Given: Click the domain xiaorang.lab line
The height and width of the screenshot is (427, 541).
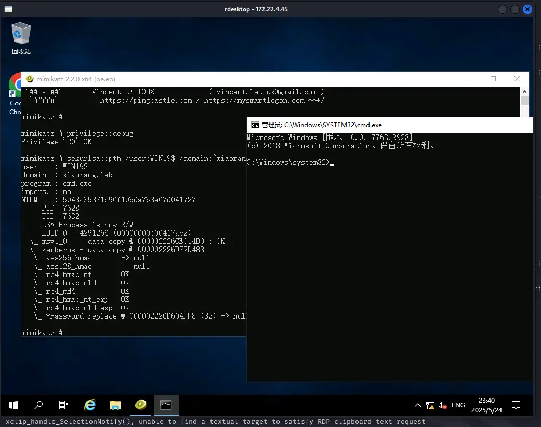Looking at the screenshot, I should coord(67,175).
